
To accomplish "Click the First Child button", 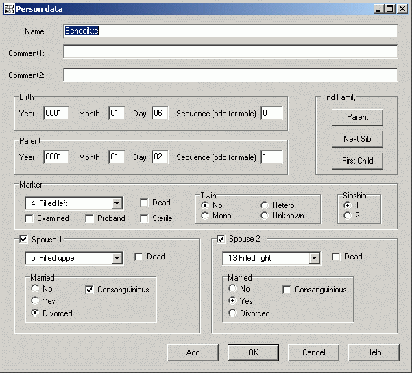I will [356, 161].
